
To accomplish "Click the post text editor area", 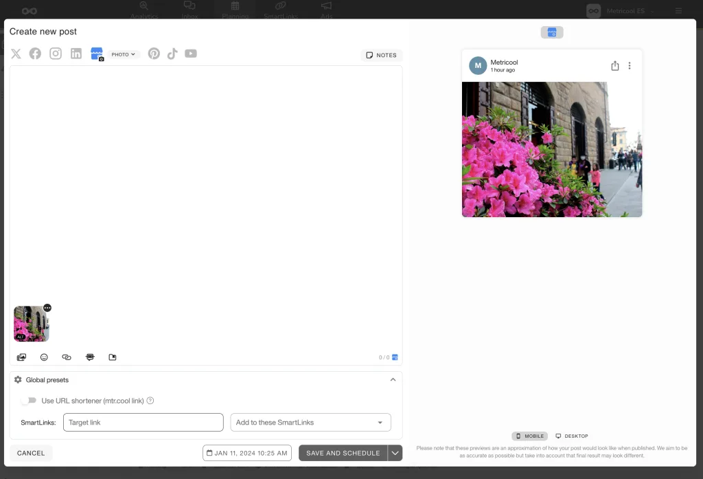I will 206,184.
